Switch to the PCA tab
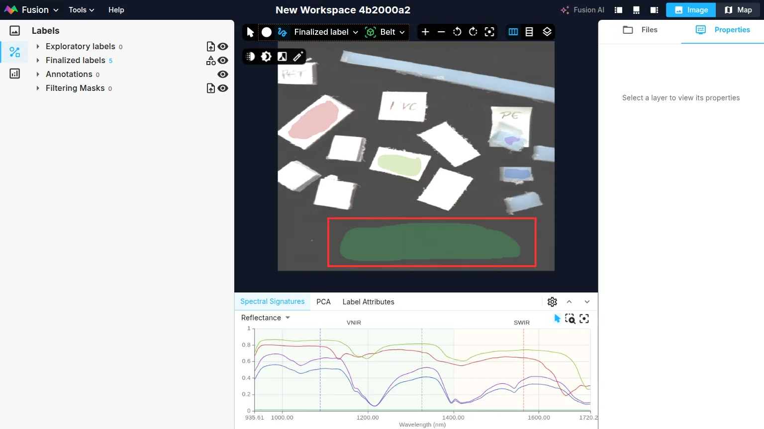 point(323,302)
